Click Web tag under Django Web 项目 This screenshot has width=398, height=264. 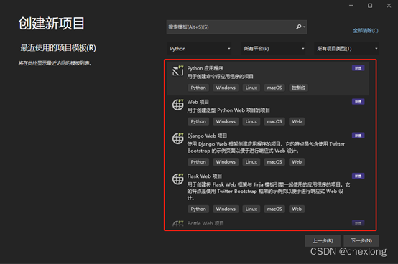coord(297,161)
